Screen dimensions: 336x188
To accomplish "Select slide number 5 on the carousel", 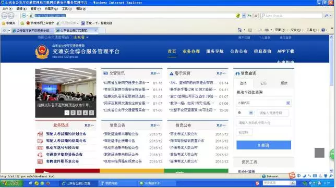I will [91, 112].
